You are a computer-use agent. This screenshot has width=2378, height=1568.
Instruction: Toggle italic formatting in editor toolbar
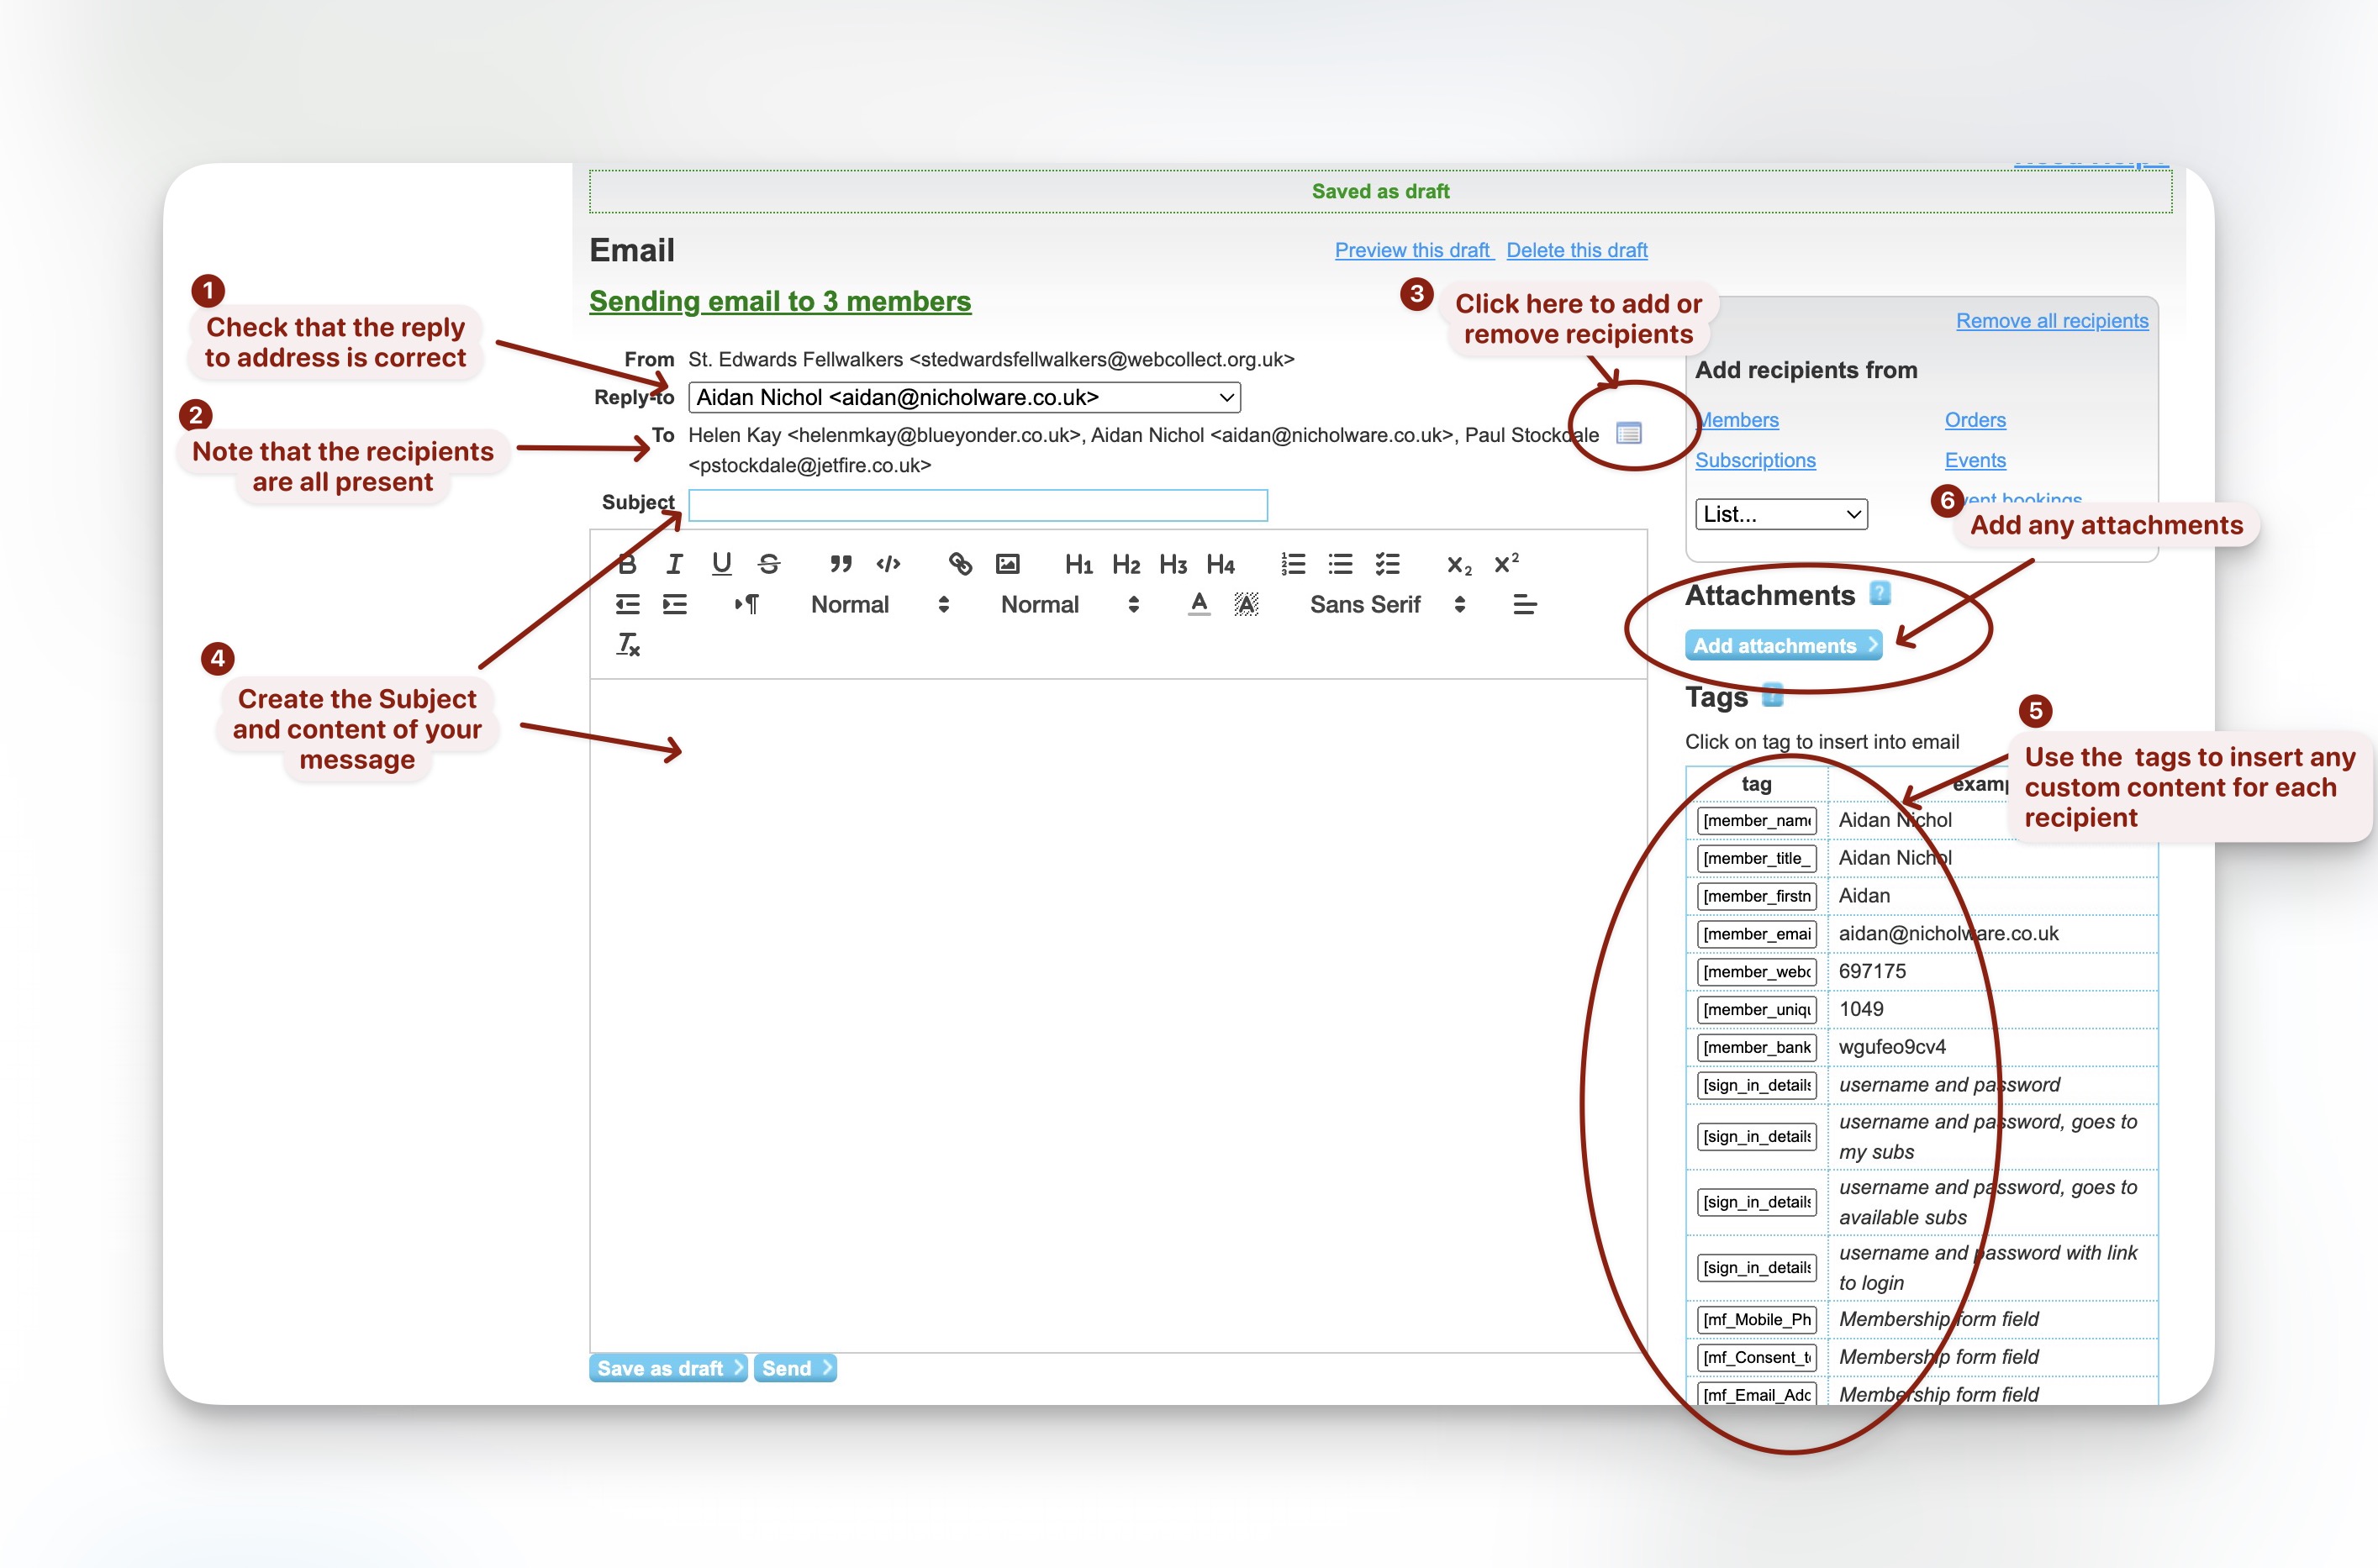[674, 564]
